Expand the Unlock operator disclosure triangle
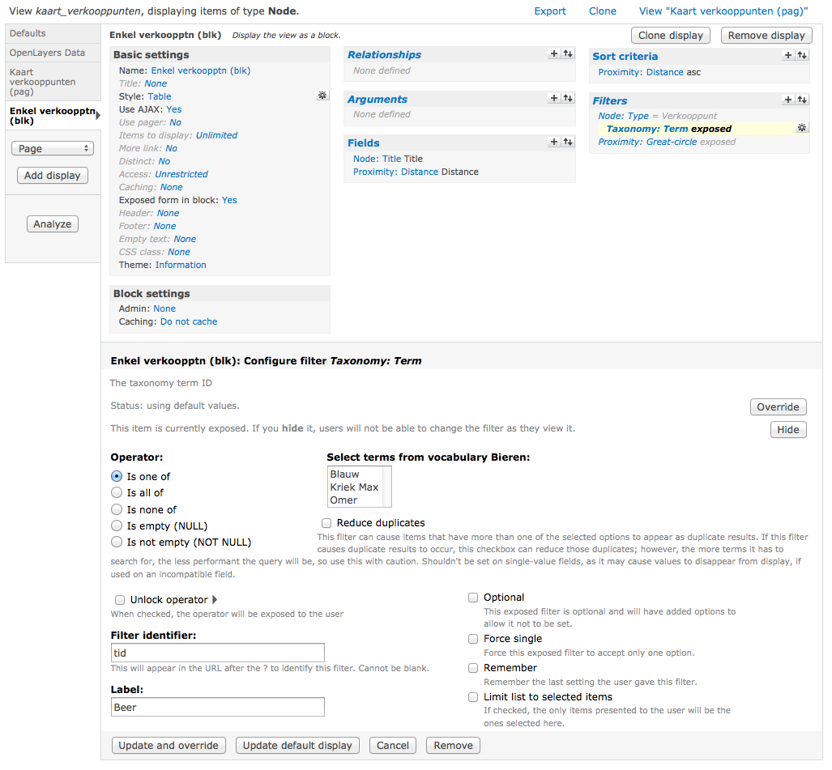832x770 pixels. (x=215, y=600)
